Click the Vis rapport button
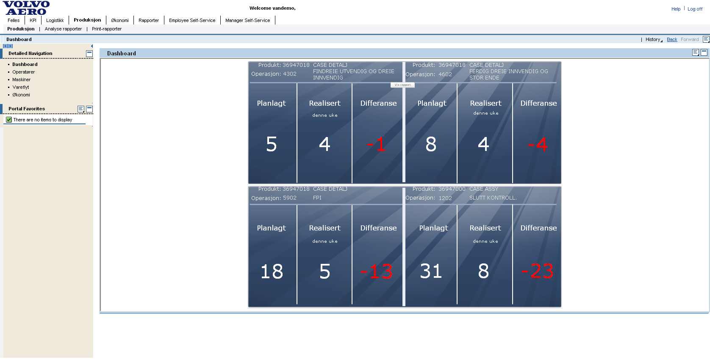Image resolution: width=710 pixels, height=359 pixels. point(402,85)
